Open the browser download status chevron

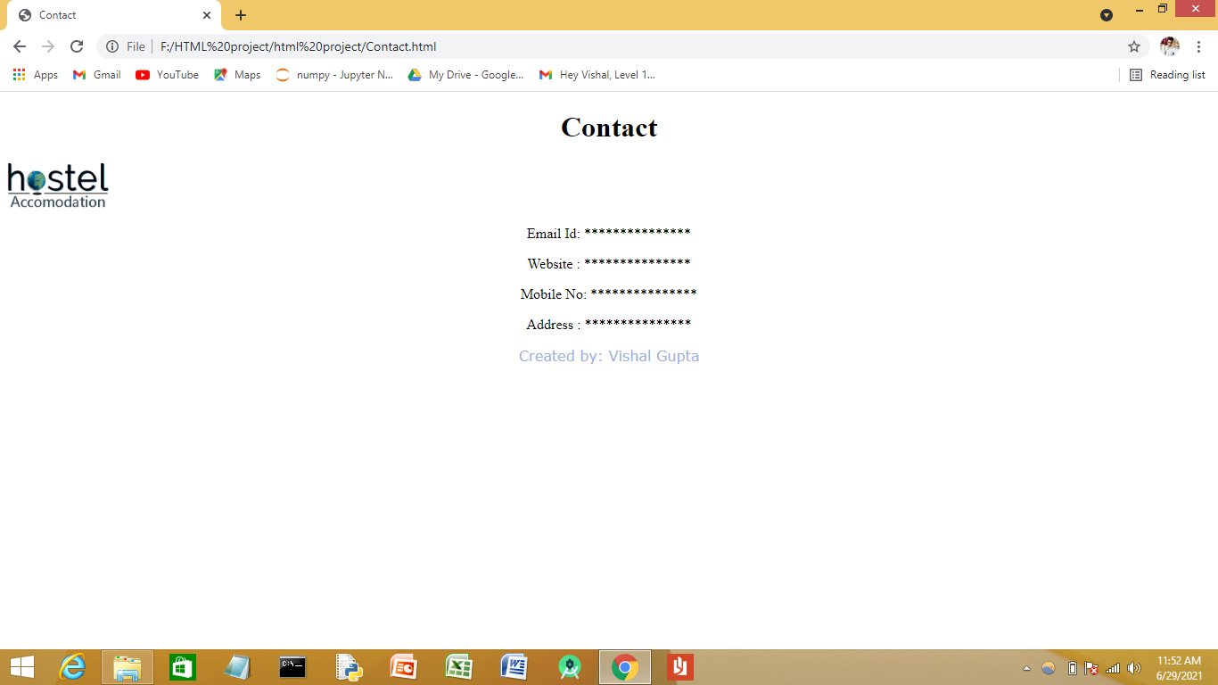point(1106,15)
